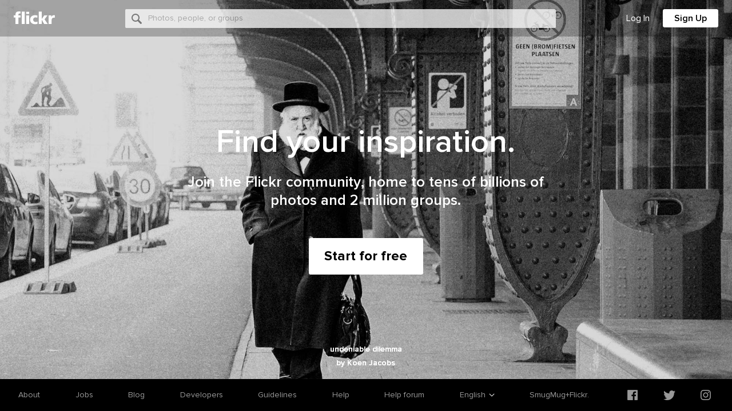Open Flickr's Facebook page icon
This screenshot has height=411, width=732.
632,395
